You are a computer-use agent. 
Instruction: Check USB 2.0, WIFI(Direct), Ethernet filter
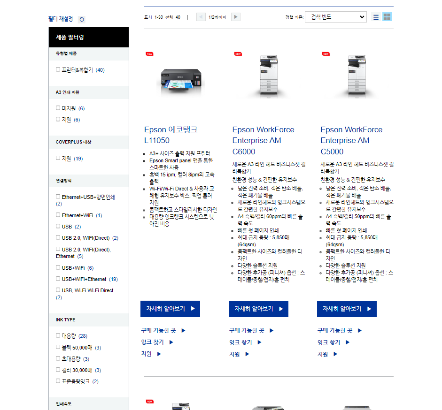coord(58,249)
